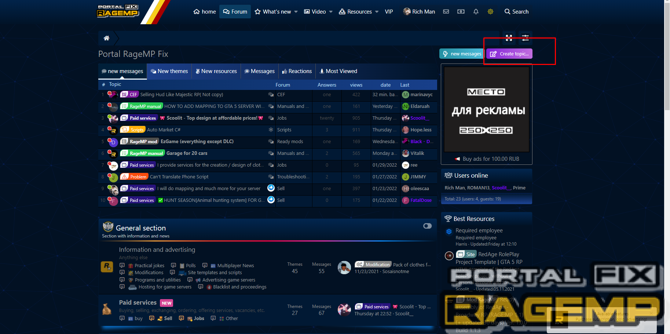Click Scripts prefix tag on Auto Market
The image size is (670, 334).
pos(133,130)
